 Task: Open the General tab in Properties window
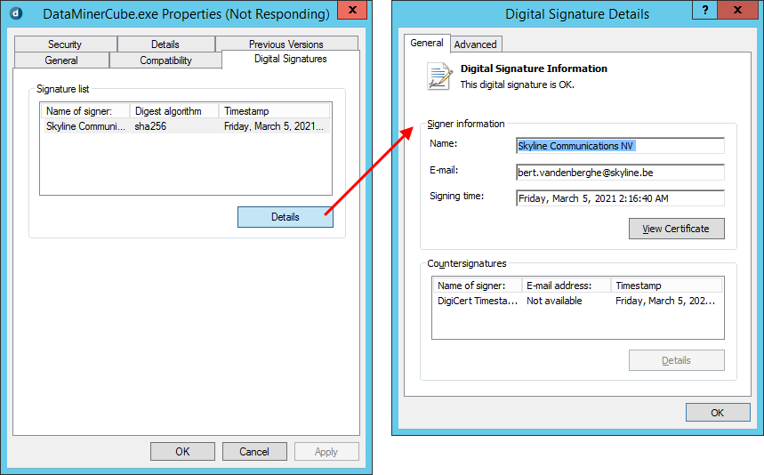tap(61, 60)
